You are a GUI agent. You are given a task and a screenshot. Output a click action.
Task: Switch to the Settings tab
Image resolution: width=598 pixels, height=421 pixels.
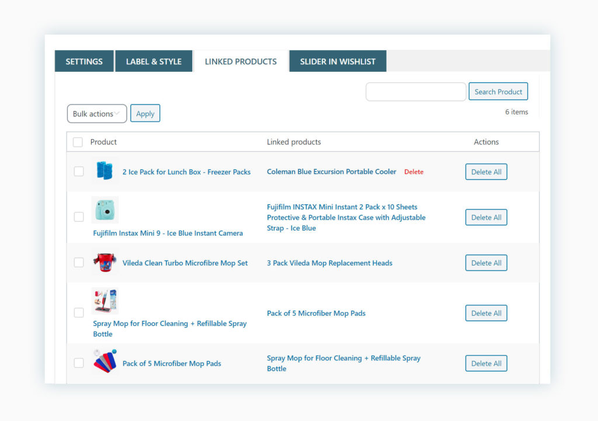[x=84, y=61]
